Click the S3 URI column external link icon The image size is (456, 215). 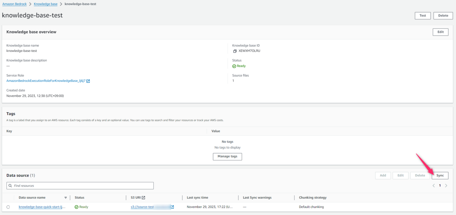tap(143, 198)
